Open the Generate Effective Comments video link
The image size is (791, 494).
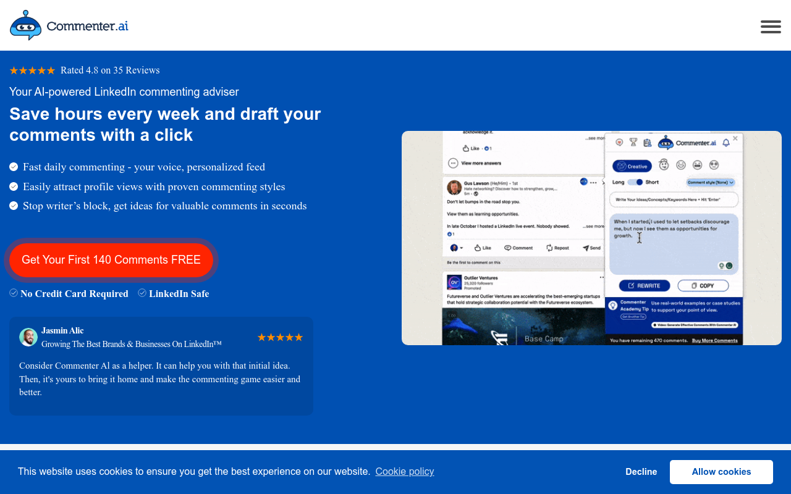coord(695,325)
